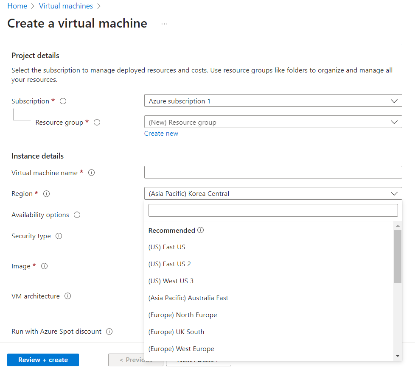Click the Create new resource group link

tap(161, 134)
